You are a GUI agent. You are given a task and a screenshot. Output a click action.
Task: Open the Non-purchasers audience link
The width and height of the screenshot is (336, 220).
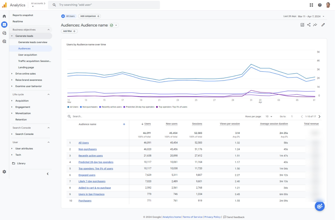pyautogui.click(x=87, y=149)
